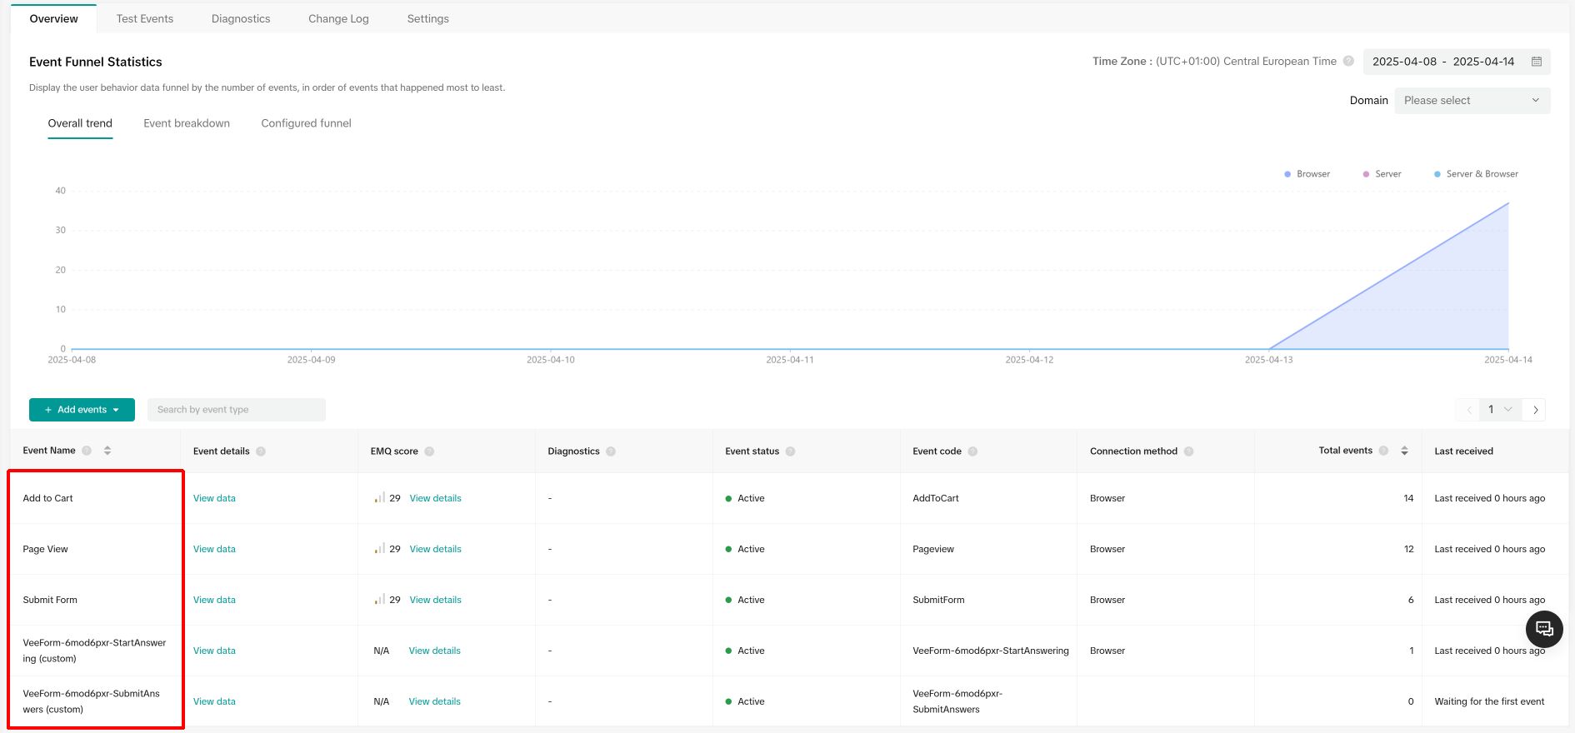View EMQ details for VeeForm SubmitAnswers
The image size is (1575, 733).
[x=434, y=701]
